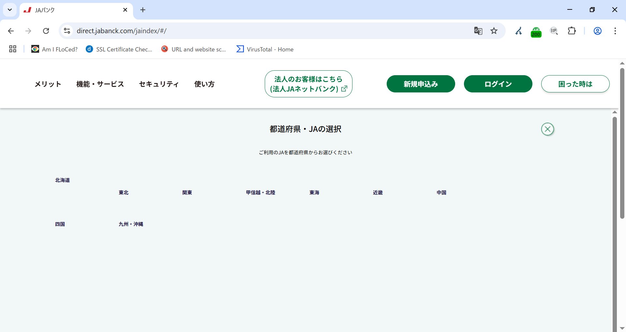Close the JAバンク tab
The image size is (626, 332).
coord(125,10)
